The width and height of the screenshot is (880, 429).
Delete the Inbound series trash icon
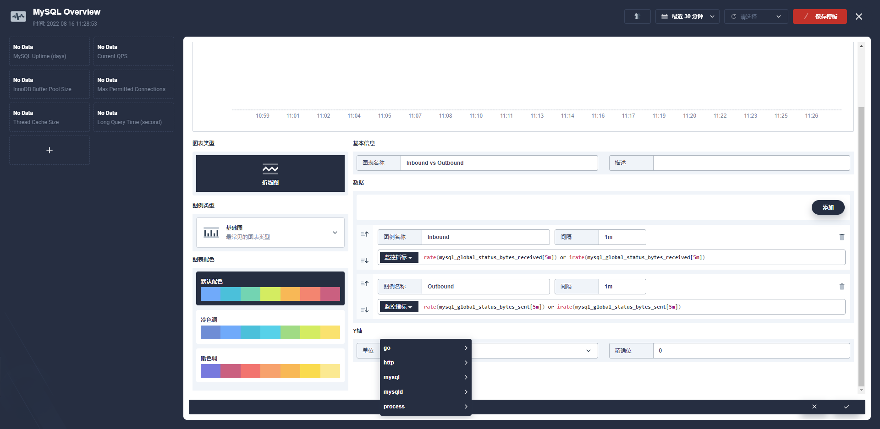(x=842, y=237)
